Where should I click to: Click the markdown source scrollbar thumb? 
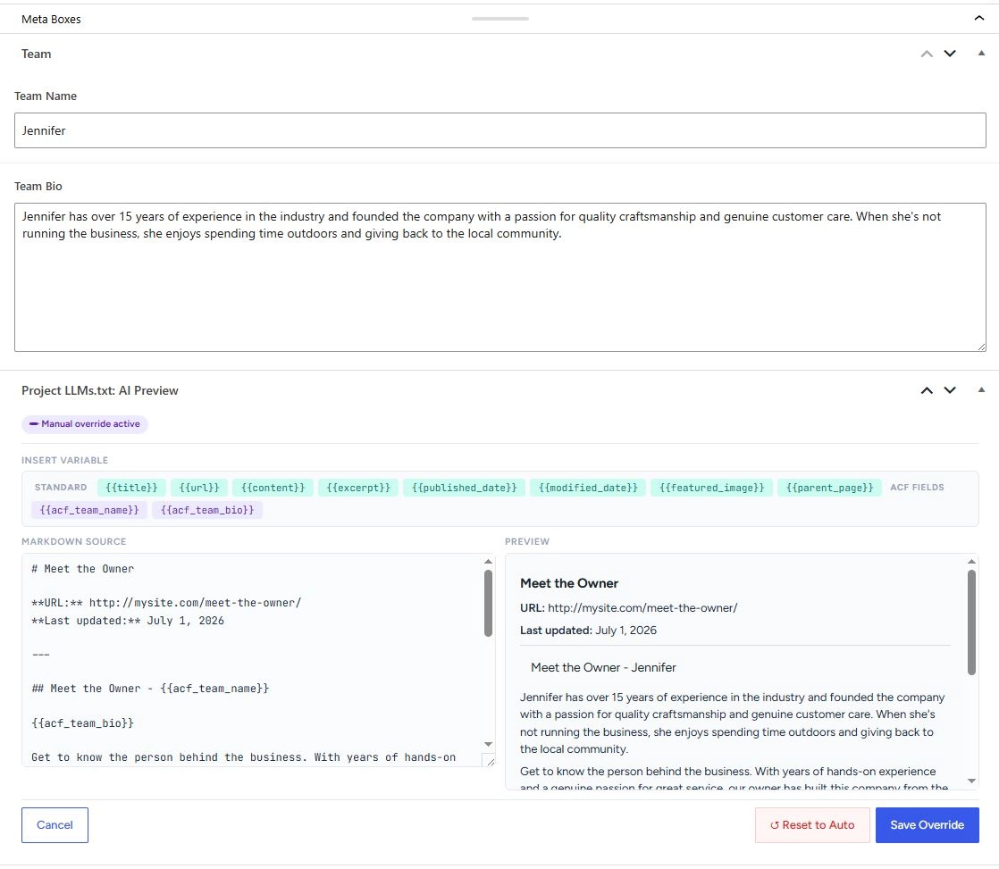click(488, 603)
